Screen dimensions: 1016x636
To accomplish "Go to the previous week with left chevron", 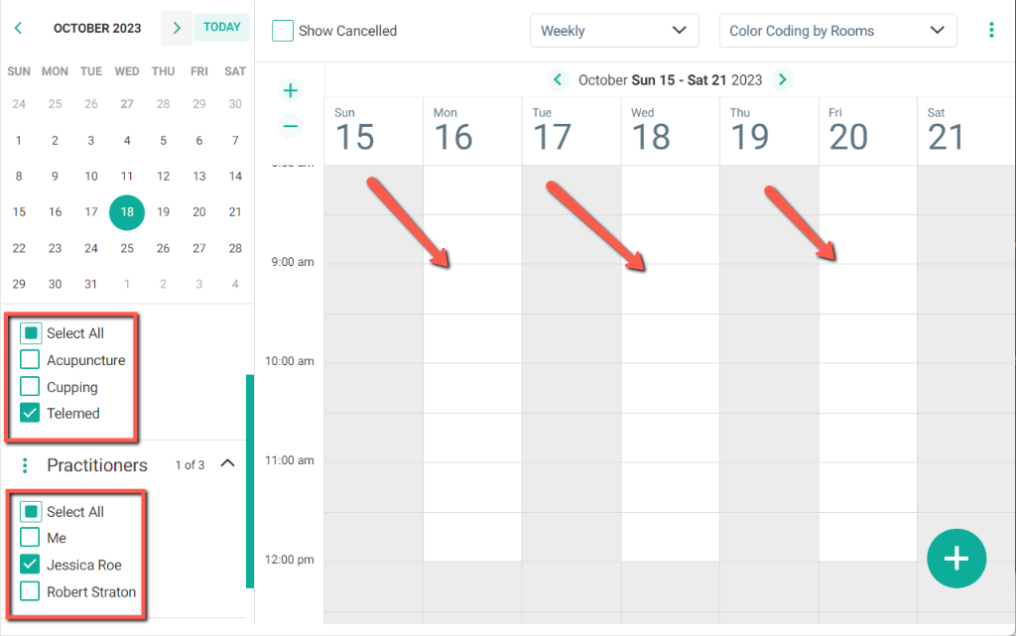I will (x=557, y=79).
